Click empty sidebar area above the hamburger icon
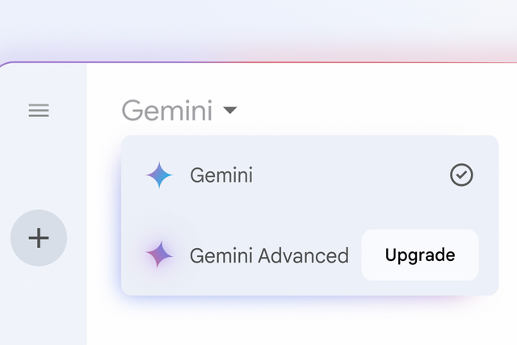 point(42,79)
